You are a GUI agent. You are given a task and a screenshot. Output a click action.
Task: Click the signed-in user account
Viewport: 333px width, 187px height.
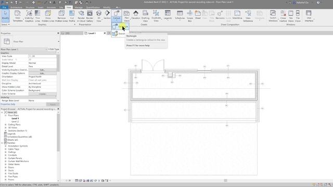[x=300, y=3]
